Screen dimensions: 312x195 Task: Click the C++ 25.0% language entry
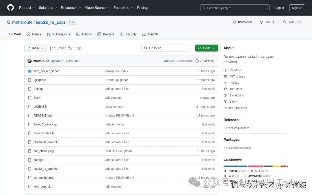tap(260, 171)
